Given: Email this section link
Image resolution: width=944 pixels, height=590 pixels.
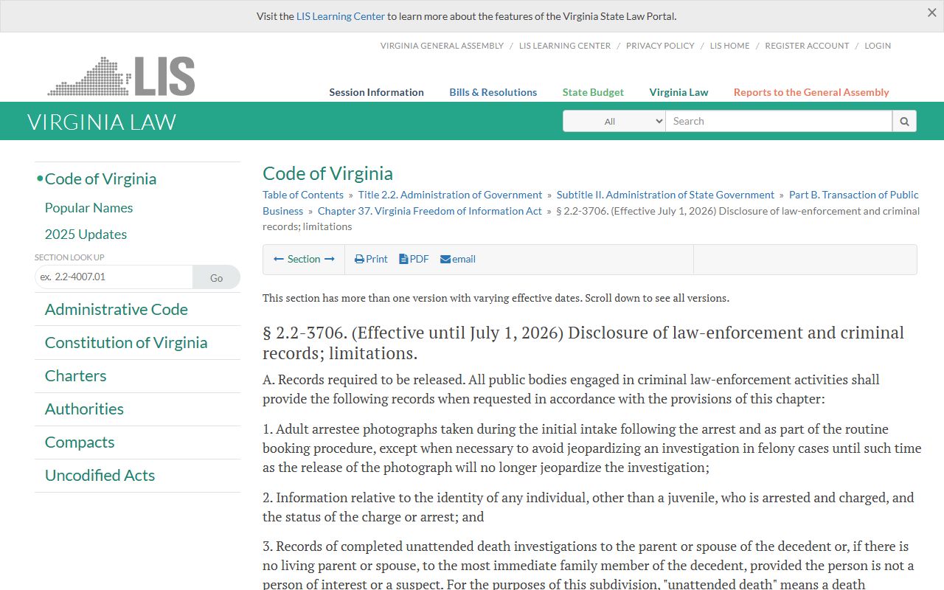Looking at the screenshot, I should click(457, 259).
